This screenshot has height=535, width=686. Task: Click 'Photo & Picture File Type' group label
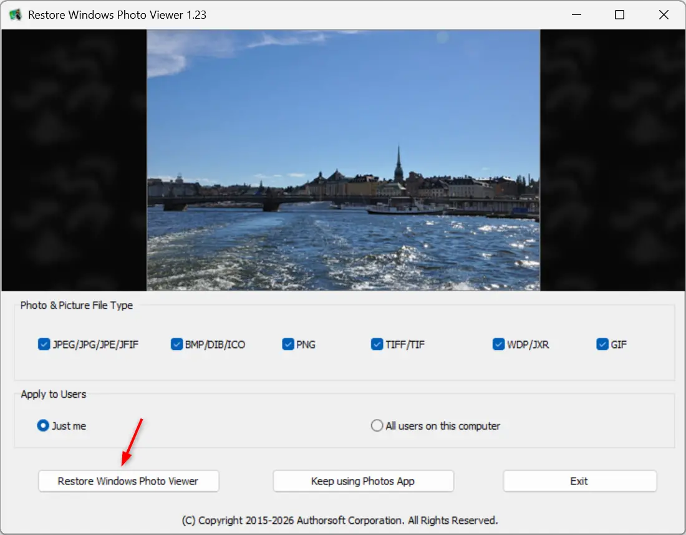click(x=77, y=306)
